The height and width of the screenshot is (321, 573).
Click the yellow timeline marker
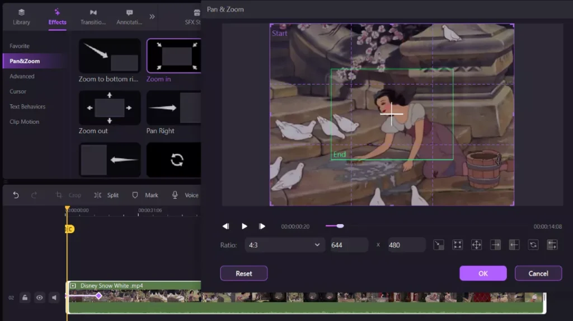[x=69, y=229]
